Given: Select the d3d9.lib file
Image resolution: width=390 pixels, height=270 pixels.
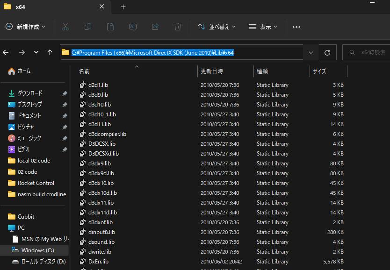Looking at the screenshot, I should pyautogui.click(x=98, y=95).
